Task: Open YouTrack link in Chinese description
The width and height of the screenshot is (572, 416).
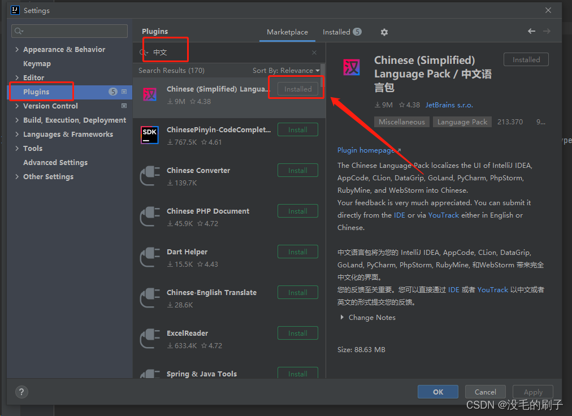Action: (x=492, y=290)
